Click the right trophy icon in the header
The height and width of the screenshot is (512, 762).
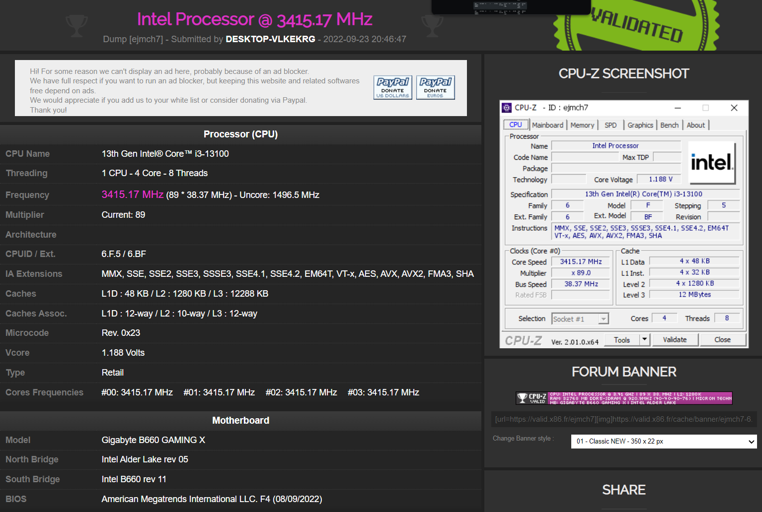(x=432, y=25)
